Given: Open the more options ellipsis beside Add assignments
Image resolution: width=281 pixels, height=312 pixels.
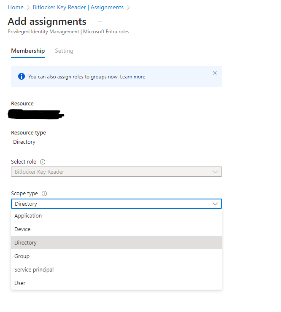Looking at the screenshot, I should (x=100, y=22).
